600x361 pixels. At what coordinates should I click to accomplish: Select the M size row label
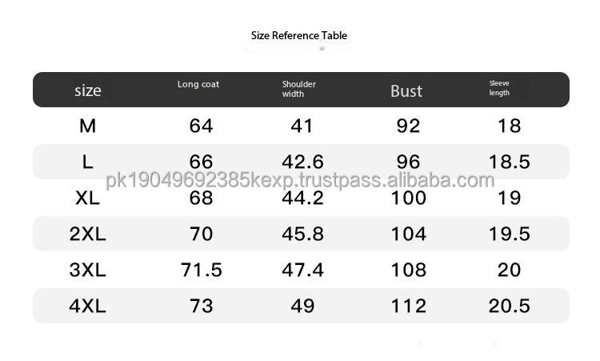(88, 126)
